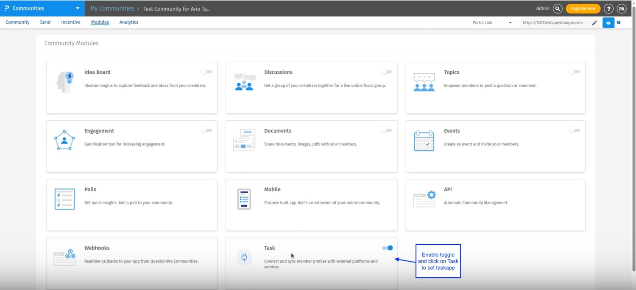This screenshot has height=290, width=636.
Task: Open the PA user account menu
Action: coord(622,8)
